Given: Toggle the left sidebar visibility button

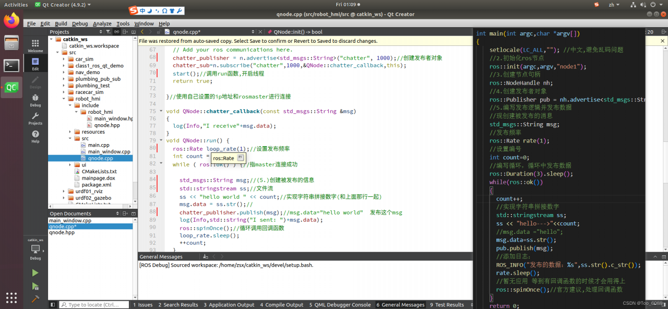Looking at the screenshot, I should (53, 305).
